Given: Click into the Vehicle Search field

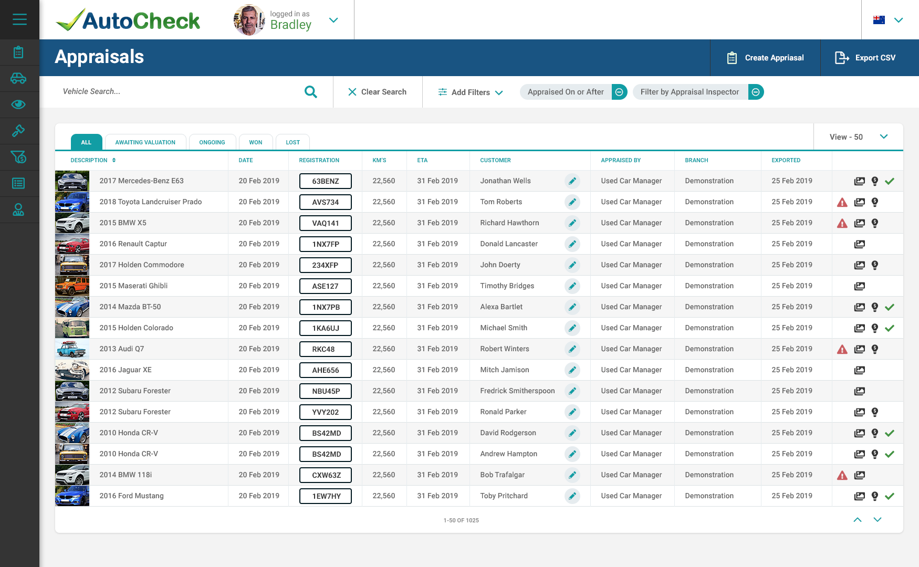Looking at the screenshot, I should (179, 92).
